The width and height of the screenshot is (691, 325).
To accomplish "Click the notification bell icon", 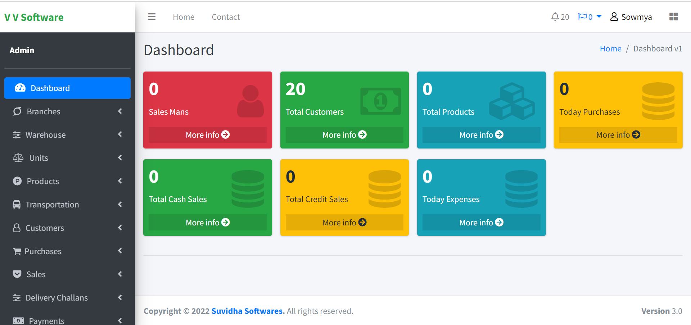I will [x=555, y=17].
